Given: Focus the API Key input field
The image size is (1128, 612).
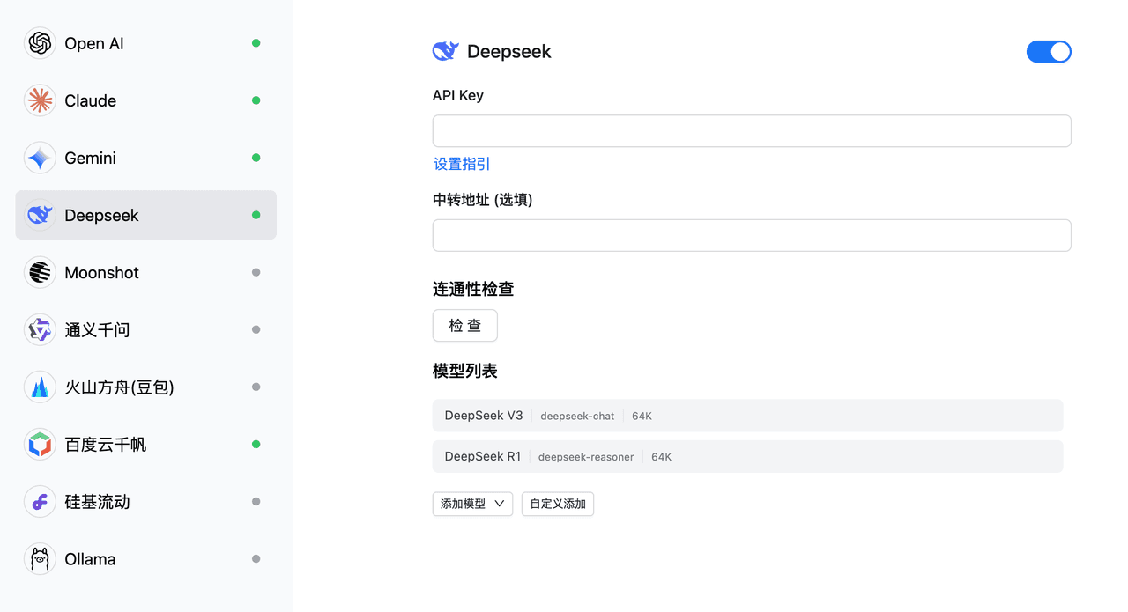Looking at the screenshot, I should click(x=752, y=130).
